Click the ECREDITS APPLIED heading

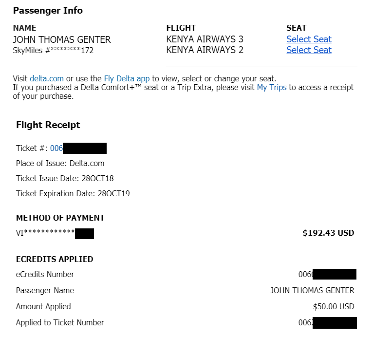click(55, 259)
